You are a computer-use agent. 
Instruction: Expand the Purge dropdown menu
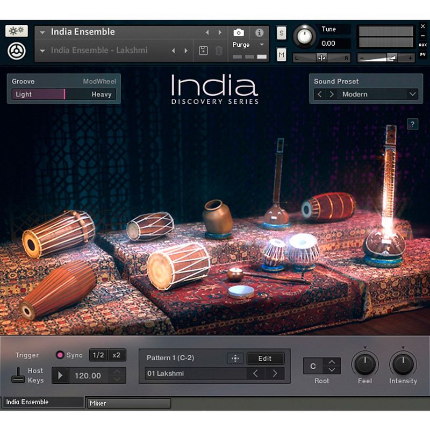click(262, 45)
